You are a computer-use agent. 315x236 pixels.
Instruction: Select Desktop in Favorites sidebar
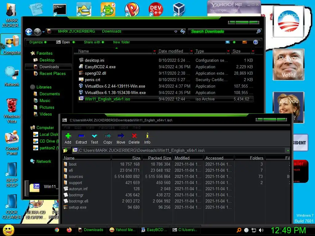47,60
